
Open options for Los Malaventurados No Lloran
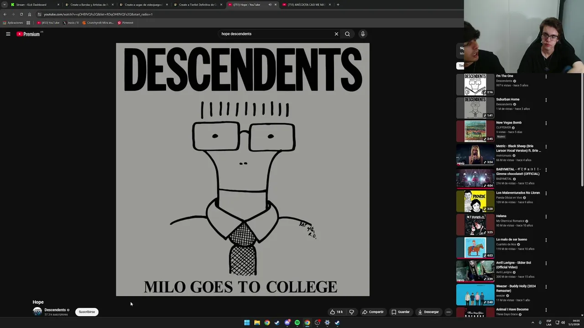pos(546,193)
